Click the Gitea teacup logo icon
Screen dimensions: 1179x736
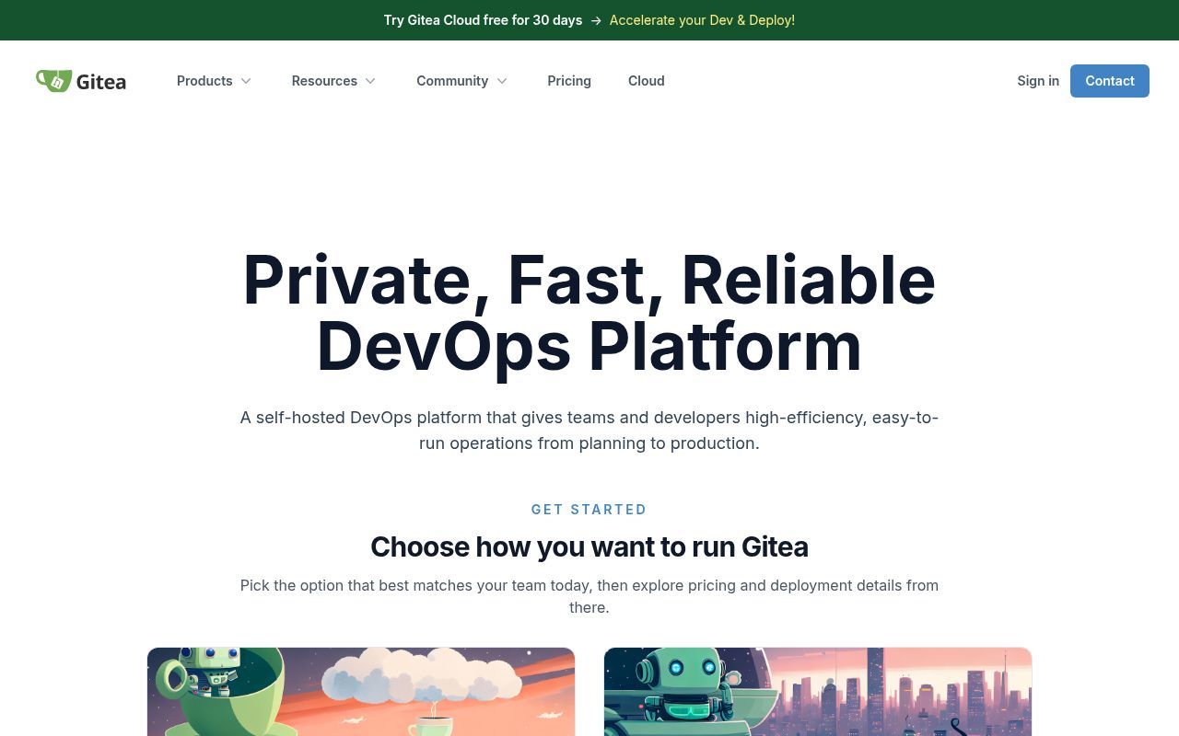pos(53,81)
